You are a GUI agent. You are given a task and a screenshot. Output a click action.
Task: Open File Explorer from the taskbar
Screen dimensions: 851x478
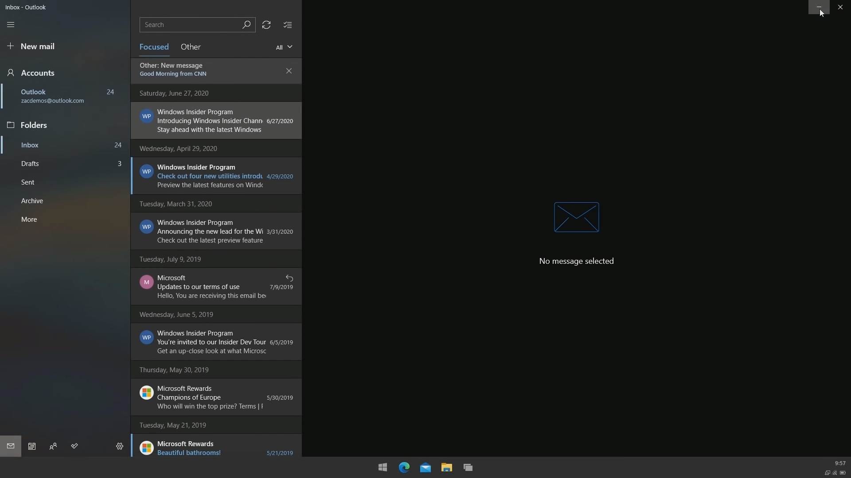(446, 467)
